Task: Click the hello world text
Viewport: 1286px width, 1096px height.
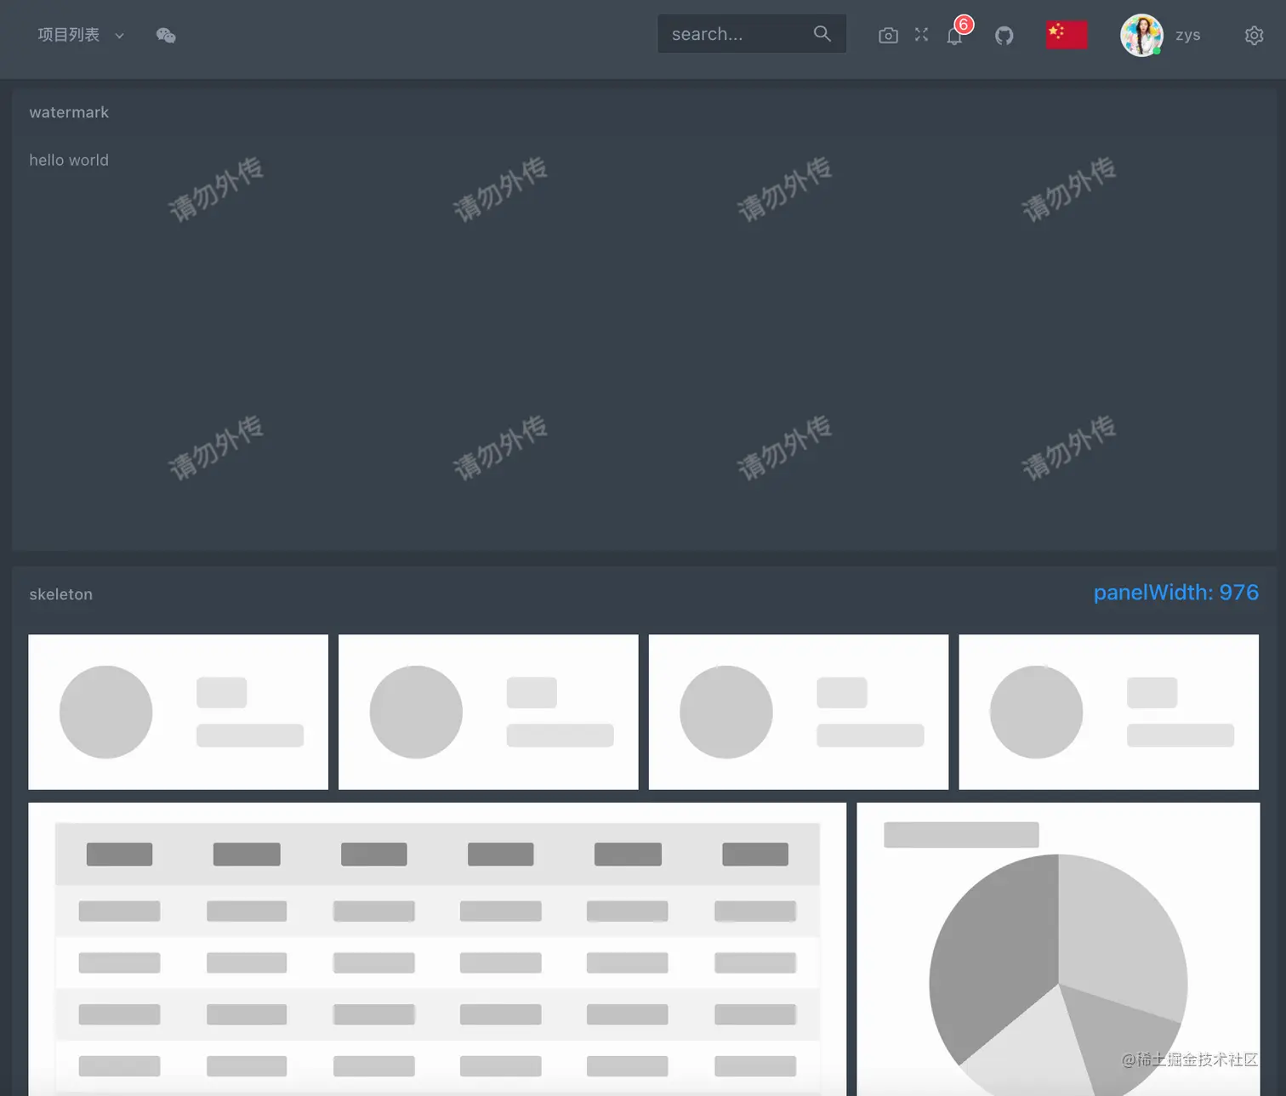Action: pyautogui.click(x=69, y=160)
